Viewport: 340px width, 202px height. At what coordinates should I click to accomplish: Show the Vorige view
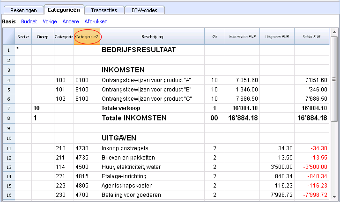pos(50,21)
